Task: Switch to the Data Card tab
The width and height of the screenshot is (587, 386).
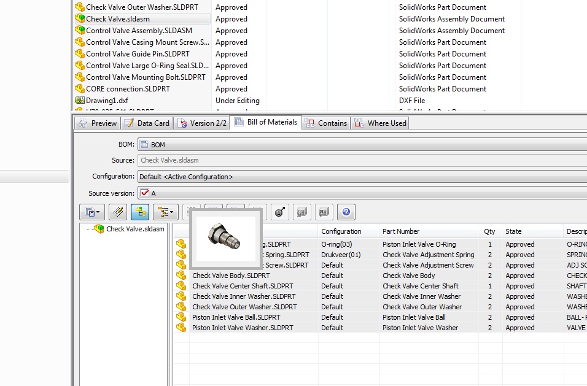Action: coord(147,123)
